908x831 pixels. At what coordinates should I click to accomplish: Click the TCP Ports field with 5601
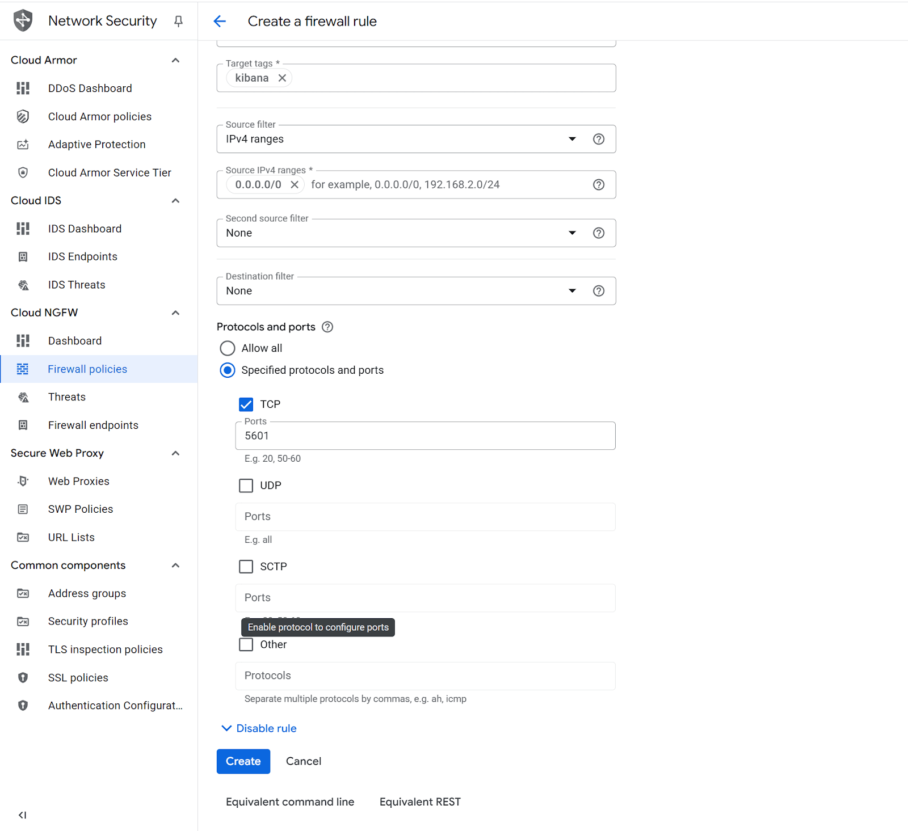pyautogui.click(x=424, y=436)
